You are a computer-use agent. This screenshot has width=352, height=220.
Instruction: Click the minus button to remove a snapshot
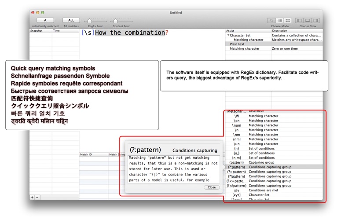37,197
